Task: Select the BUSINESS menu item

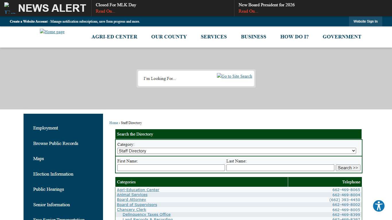Action: 253,37
